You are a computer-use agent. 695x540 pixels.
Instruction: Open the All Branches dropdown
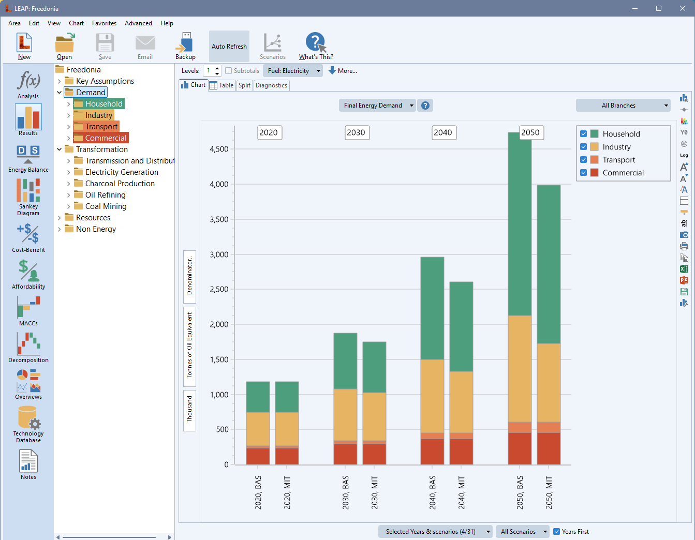pos(623,106)
